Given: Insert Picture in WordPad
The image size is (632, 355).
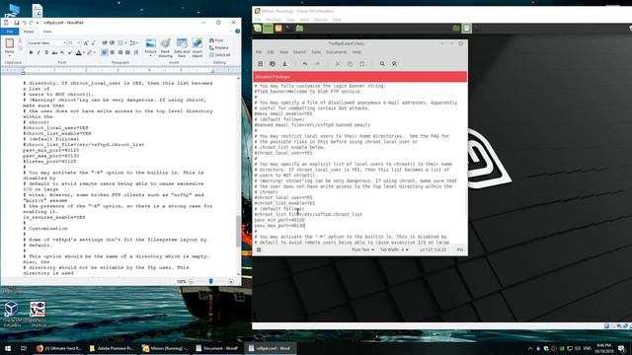Looking at the screenshot, I should click(x=150, y=46).
